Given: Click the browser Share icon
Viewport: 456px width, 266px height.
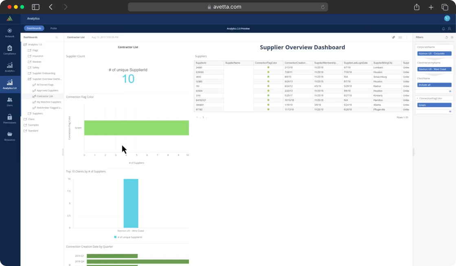Looking at the screenshot, I should [x=417, y=7].
